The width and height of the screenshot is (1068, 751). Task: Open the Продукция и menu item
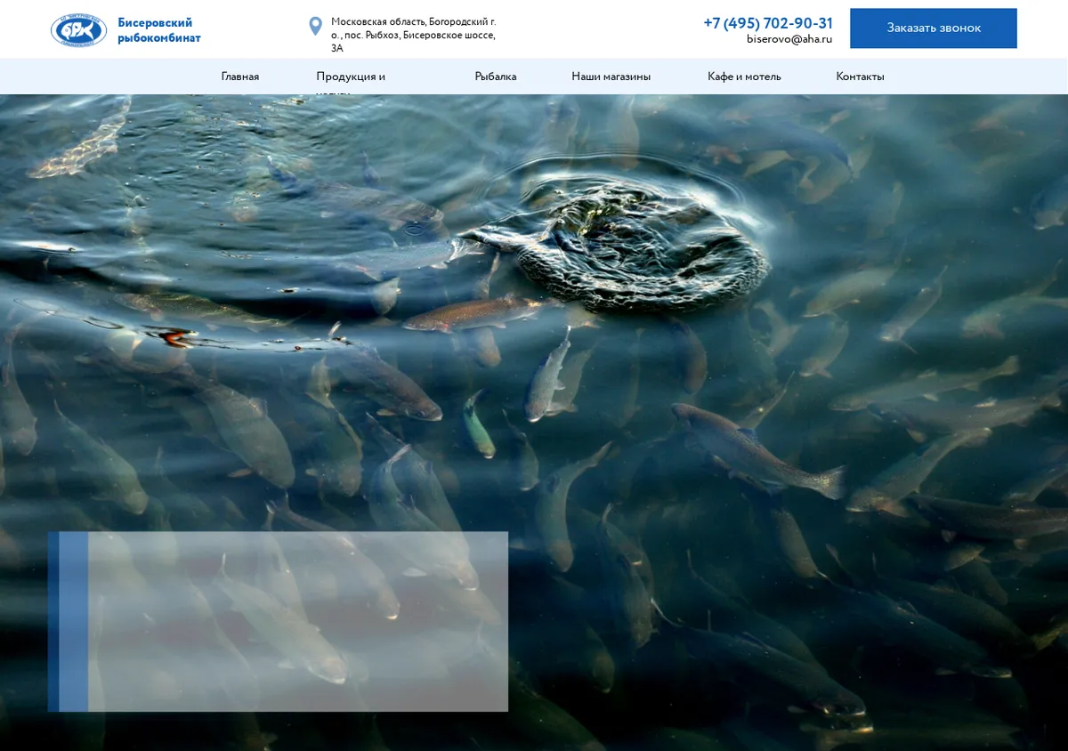point(351,77)
